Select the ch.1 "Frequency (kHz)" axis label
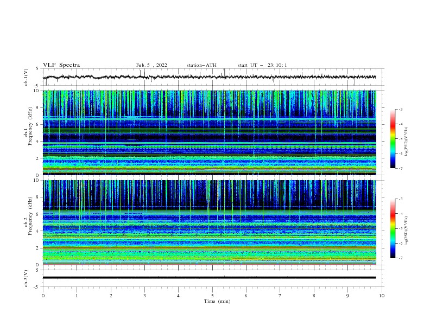 click(30, 126)
